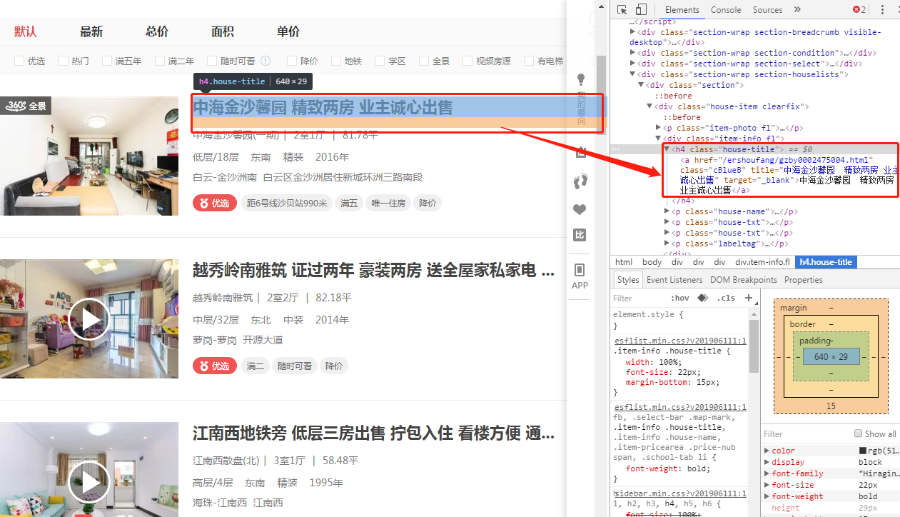Check the 视频房源 filter checkbox

pos(467,61)
